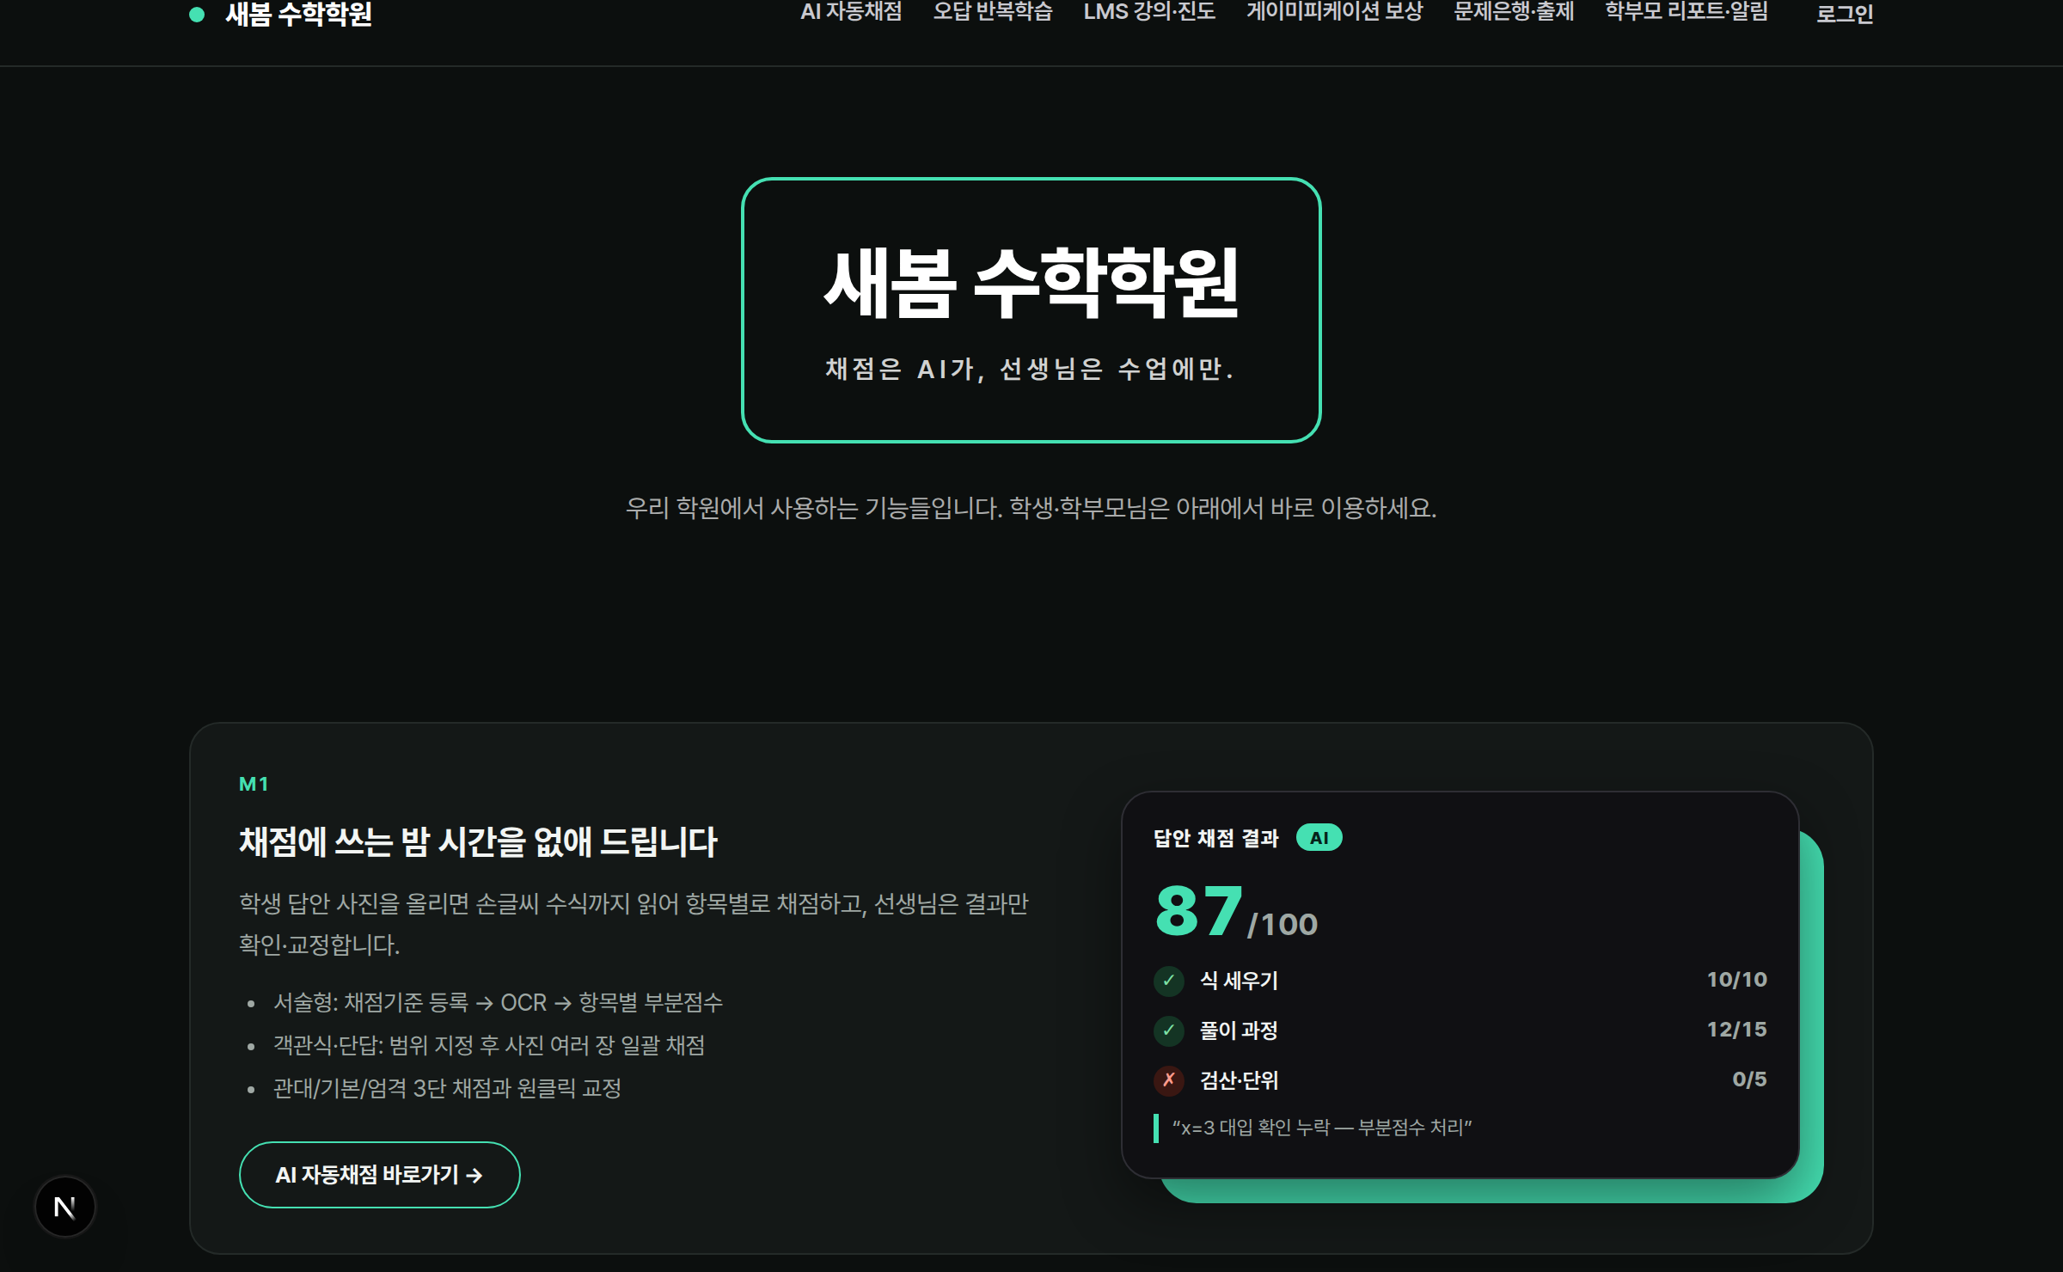Click the 12/15 score for 풀이 과정
2063x1272 pixels.
[x=1736, y=1030]
